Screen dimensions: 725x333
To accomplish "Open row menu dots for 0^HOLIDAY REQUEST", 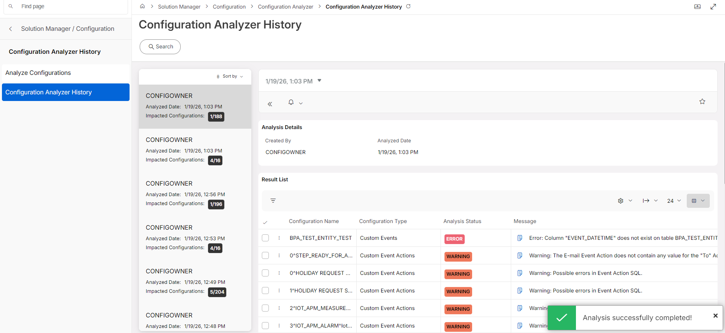I will pyautogui.click(x=279, y=273).
